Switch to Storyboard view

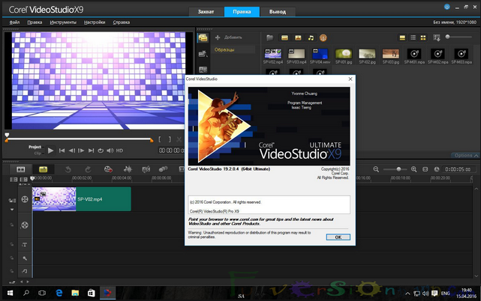coord(20,169)
